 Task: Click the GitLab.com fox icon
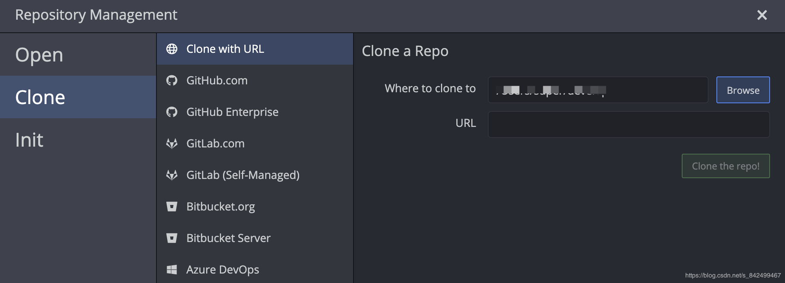[172, 143]
